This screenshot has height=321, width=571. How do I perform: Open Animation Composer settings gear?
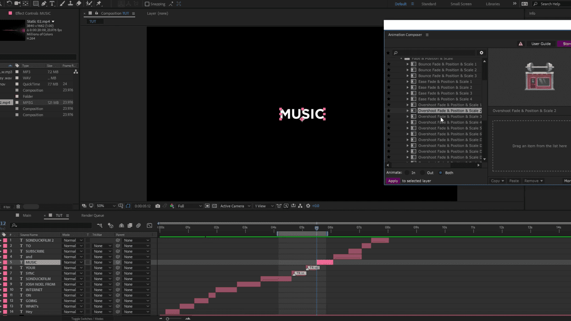482,53
